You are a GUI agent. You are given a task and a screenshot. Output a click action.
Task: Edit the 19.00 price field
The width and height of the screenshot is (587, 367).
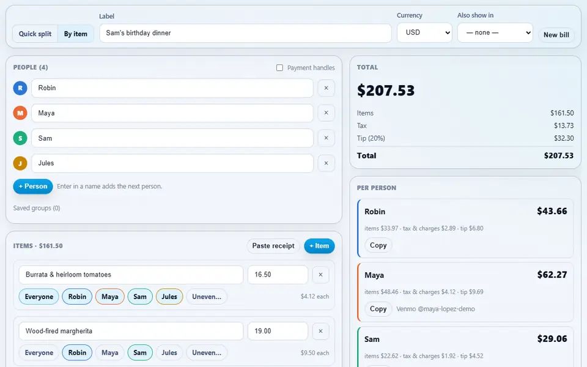pos(278,331)
